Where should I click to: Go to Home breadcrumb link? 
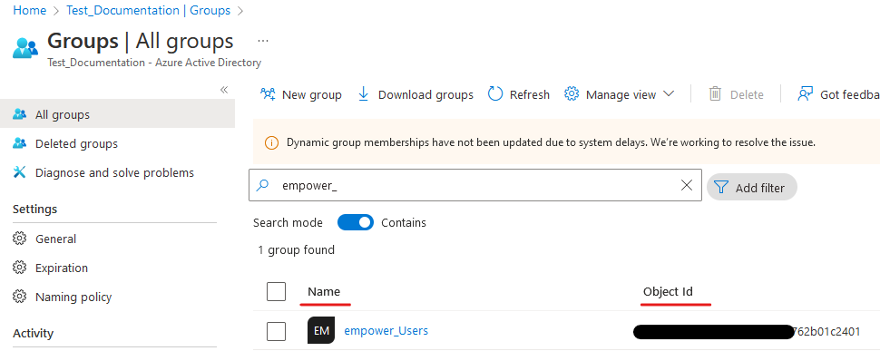(29, 10)
